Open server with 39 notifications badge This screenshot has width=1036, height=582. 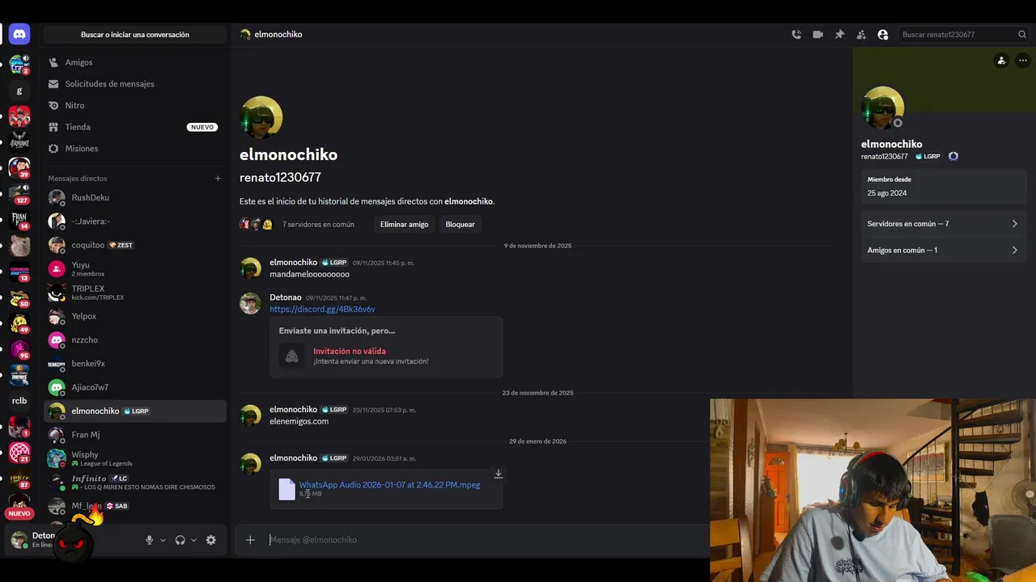click(x=19, y=168)
